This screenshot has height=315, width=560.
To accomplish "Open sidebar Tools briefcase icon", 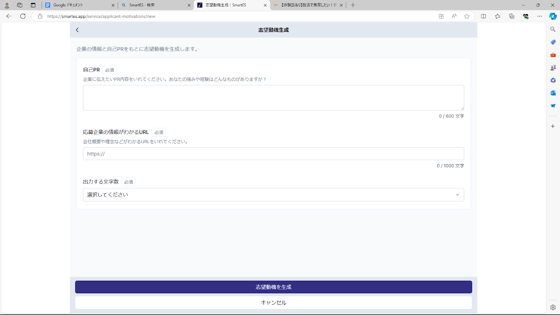I will click(553, 55).
